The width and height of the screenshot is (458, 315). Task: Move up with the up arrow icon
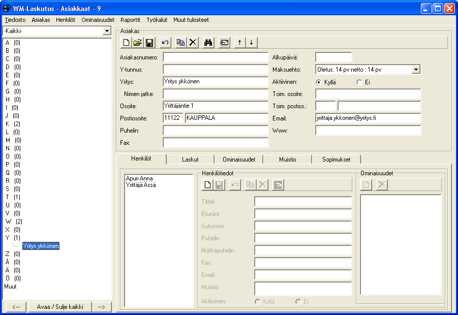(240, 43)
